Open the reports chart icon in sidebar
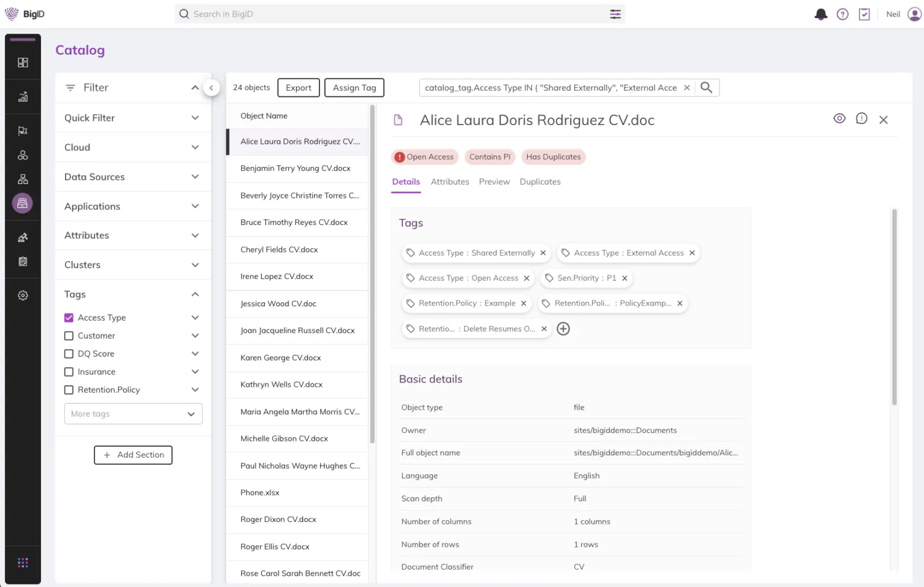Screen dimensions: 924x587 coord(23,97)
